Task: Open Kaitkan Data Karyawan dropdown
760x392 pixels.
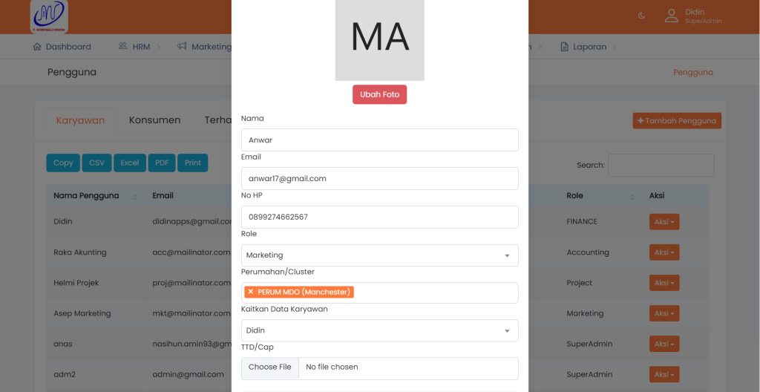Action: tap(379, 330)
